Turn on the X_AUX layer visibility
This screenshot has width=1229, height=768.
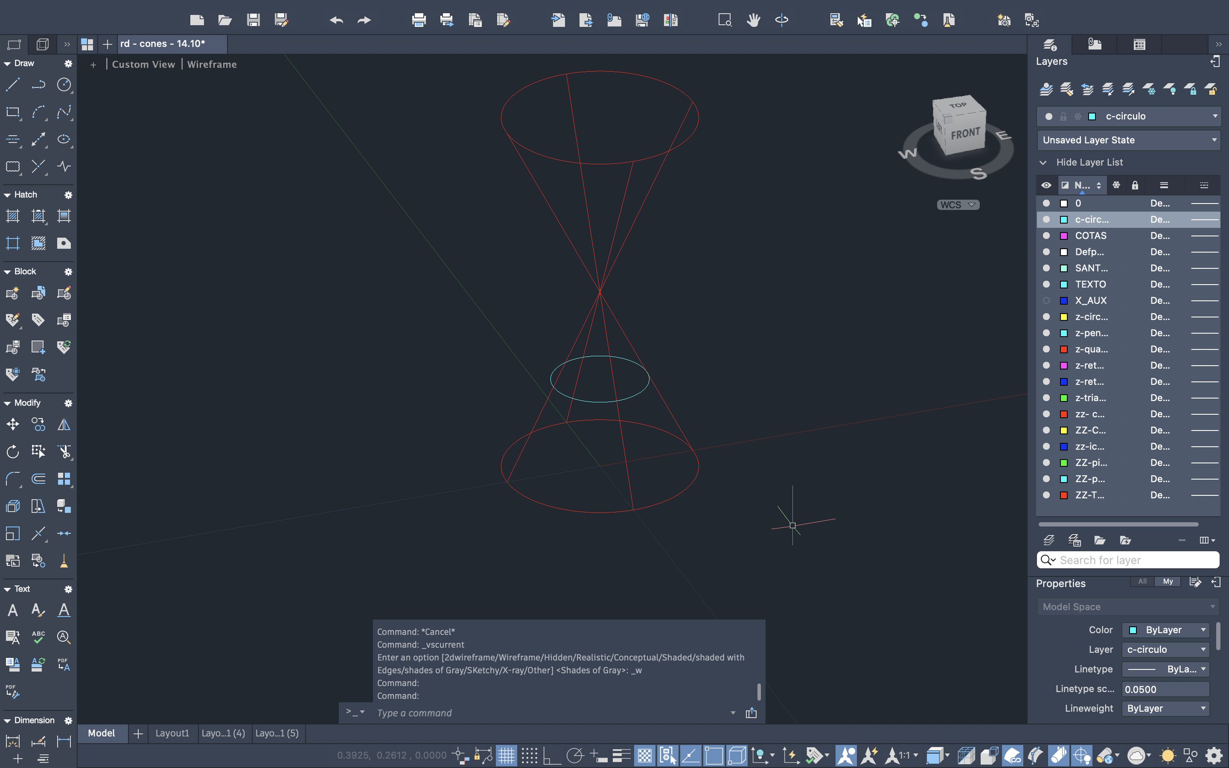click(x=1046, y=301)
